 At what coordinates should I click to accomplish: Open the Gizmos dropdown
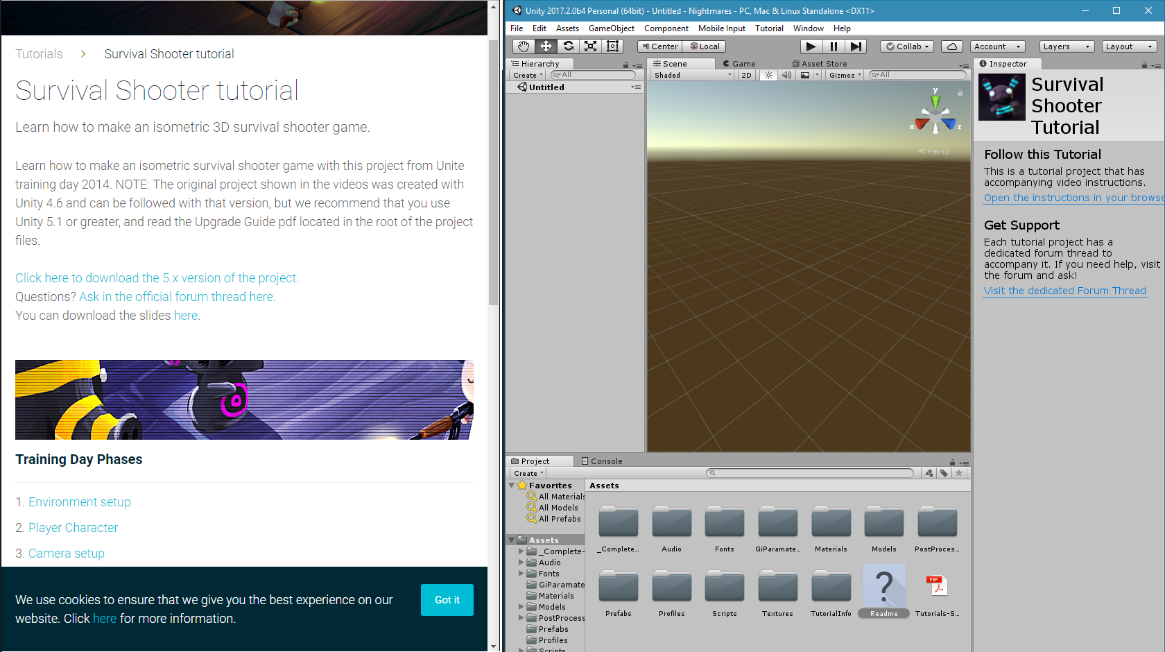pos(845,75)
